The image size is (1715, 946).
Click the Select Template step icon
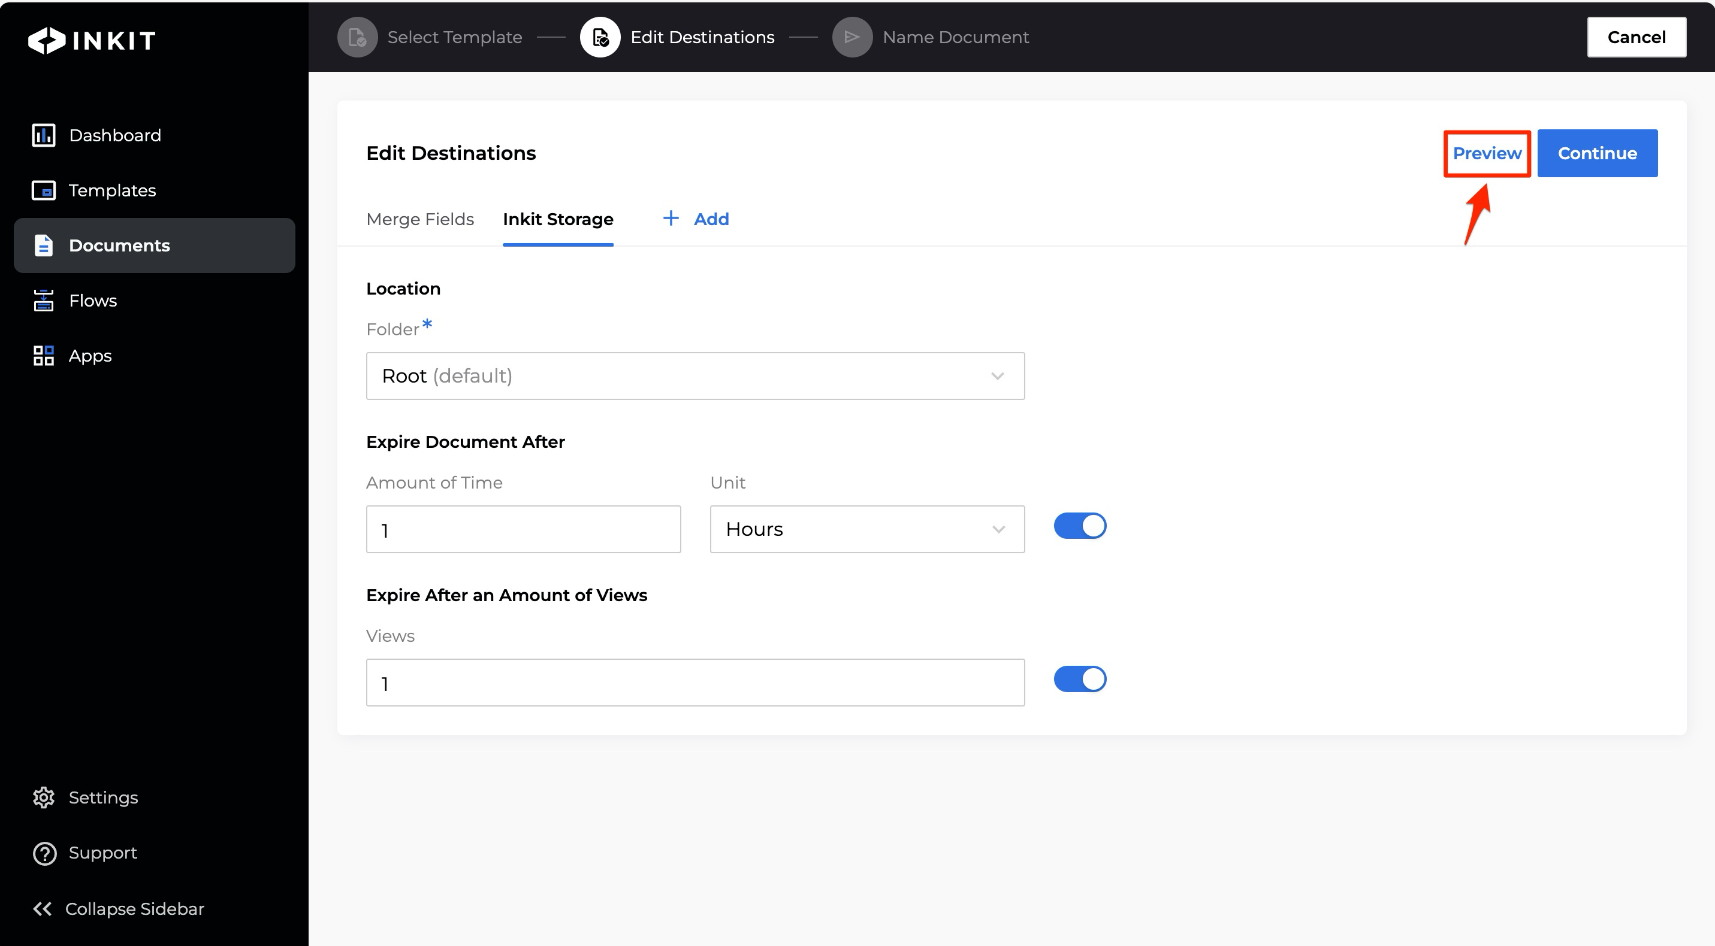358,37
